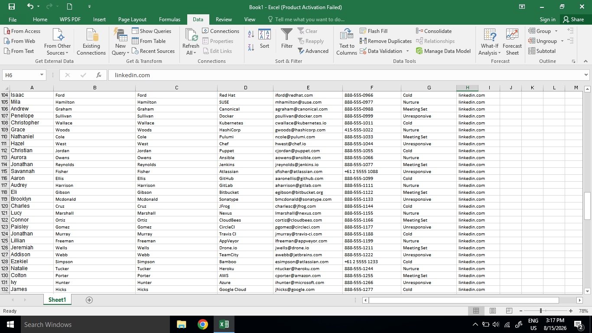Open Recent Sources list

click(x=153, y=51)
